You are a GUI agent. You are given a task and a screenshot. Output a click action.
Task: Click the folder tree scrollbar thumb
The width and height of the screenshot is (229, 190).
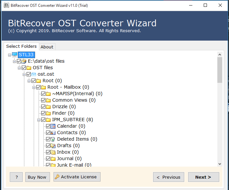tap(220, 70)
